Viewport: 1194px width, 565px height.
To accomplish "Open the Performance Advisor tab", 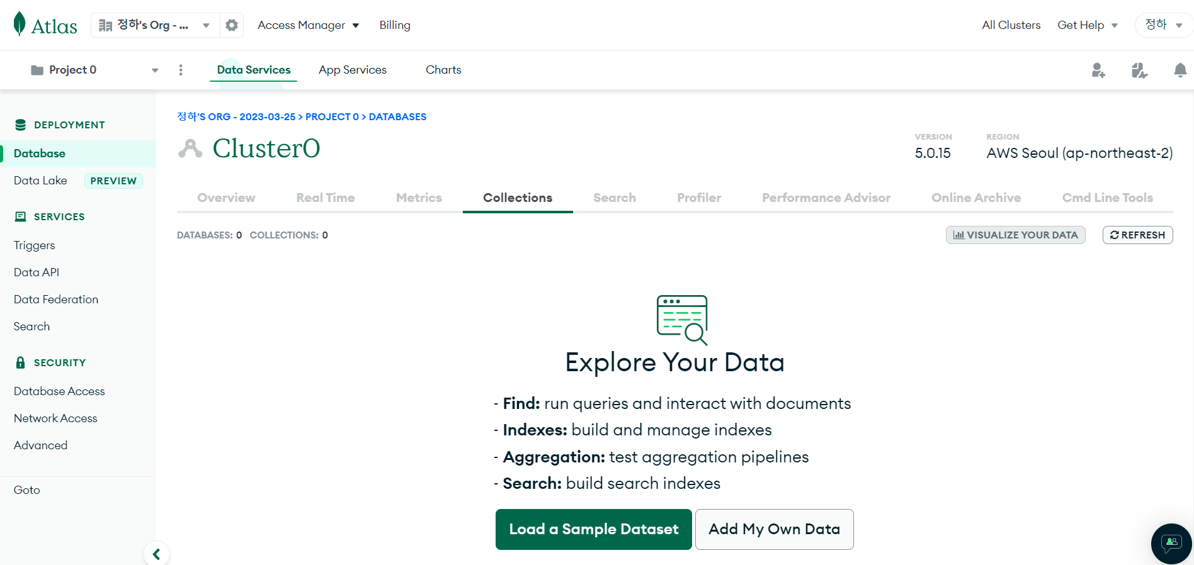I will coord(826,198).
